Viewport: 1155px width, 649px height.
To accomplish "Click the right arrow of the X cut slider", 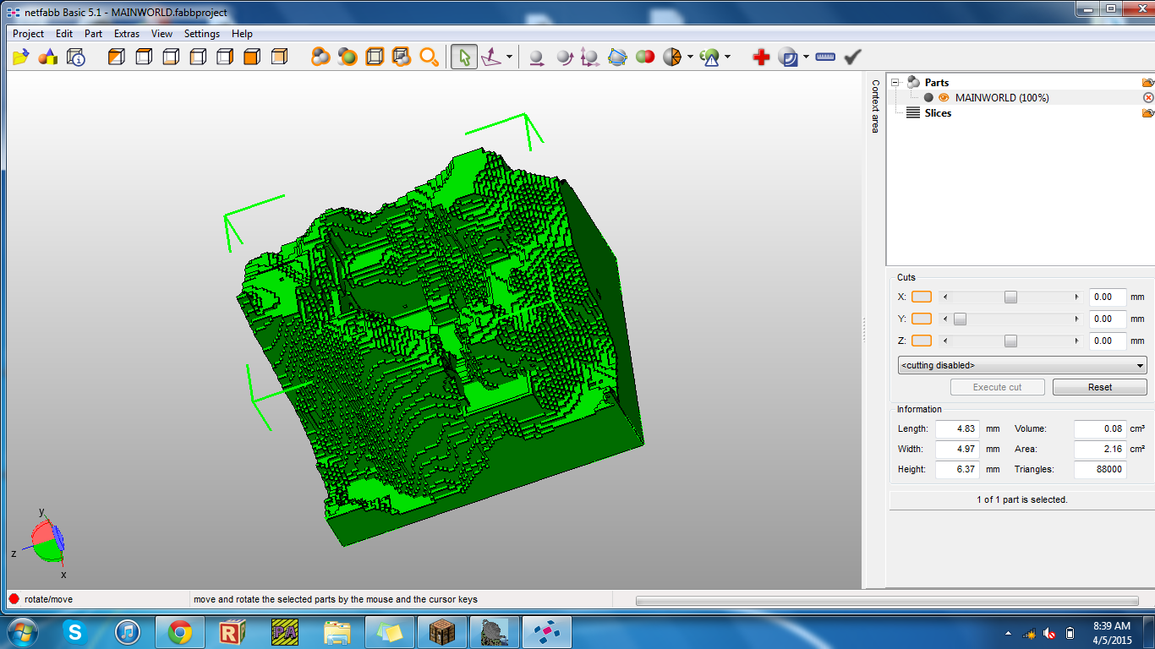I will pyautogui.click(x=1076, y=297).
